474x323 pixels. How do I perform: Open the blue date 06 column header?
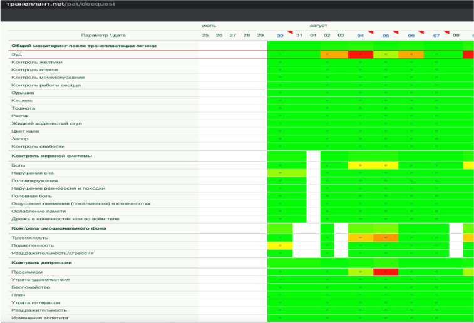pyautogui.click(x=411, y=36)
